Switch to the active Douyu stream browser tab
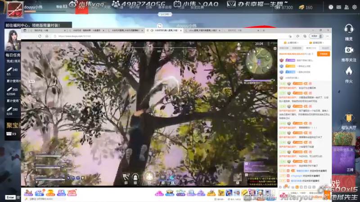 point(164,31)
